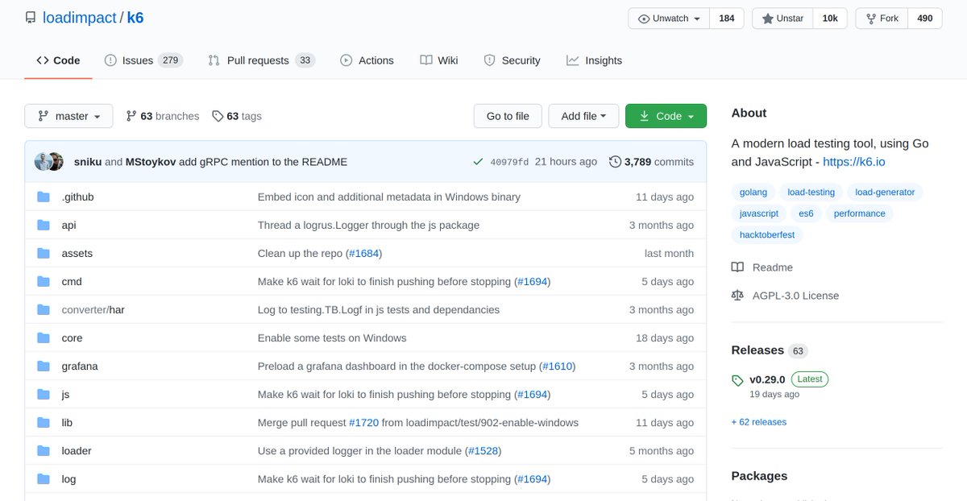Click the repository icon beside loadimpact

[x=31, y=18]
